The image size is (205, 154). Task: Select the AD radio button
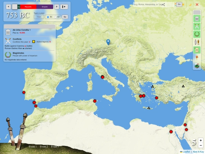point(55,17)
